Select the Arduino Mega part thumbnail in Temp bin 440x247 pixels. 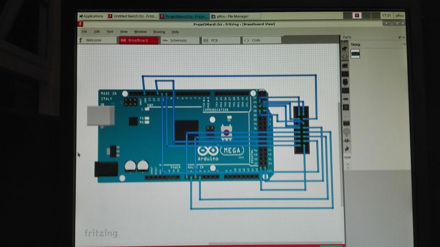pos(356,53)
